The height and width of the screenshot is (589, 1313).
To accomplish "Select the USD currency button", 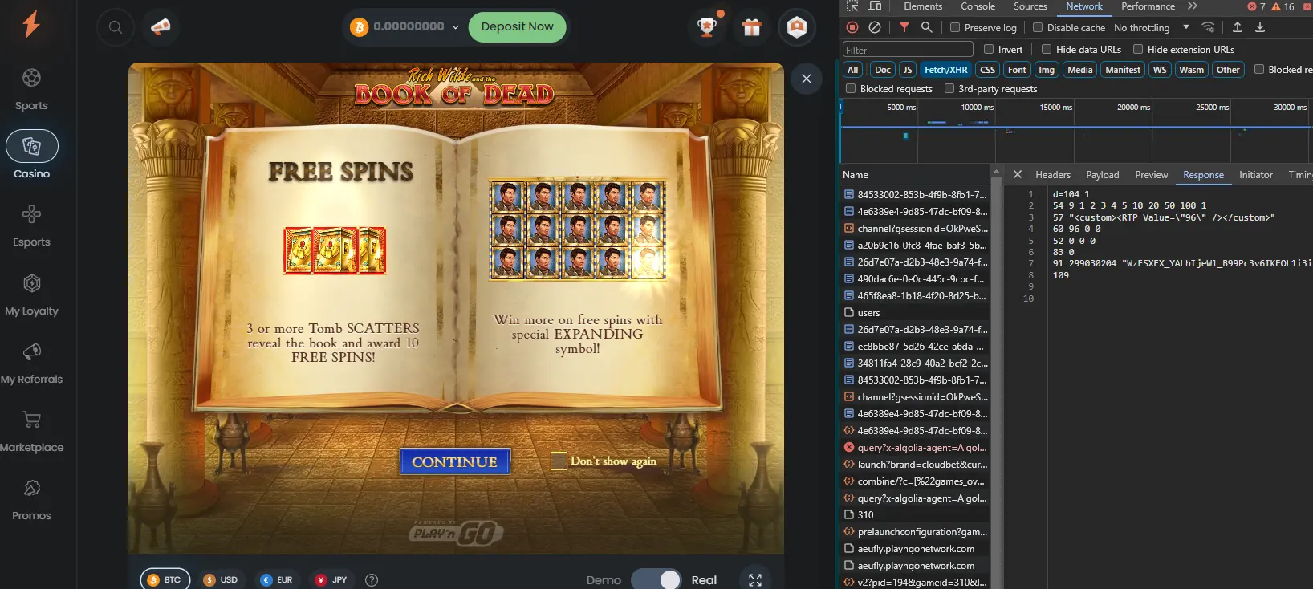I will [x=221, y=579].
